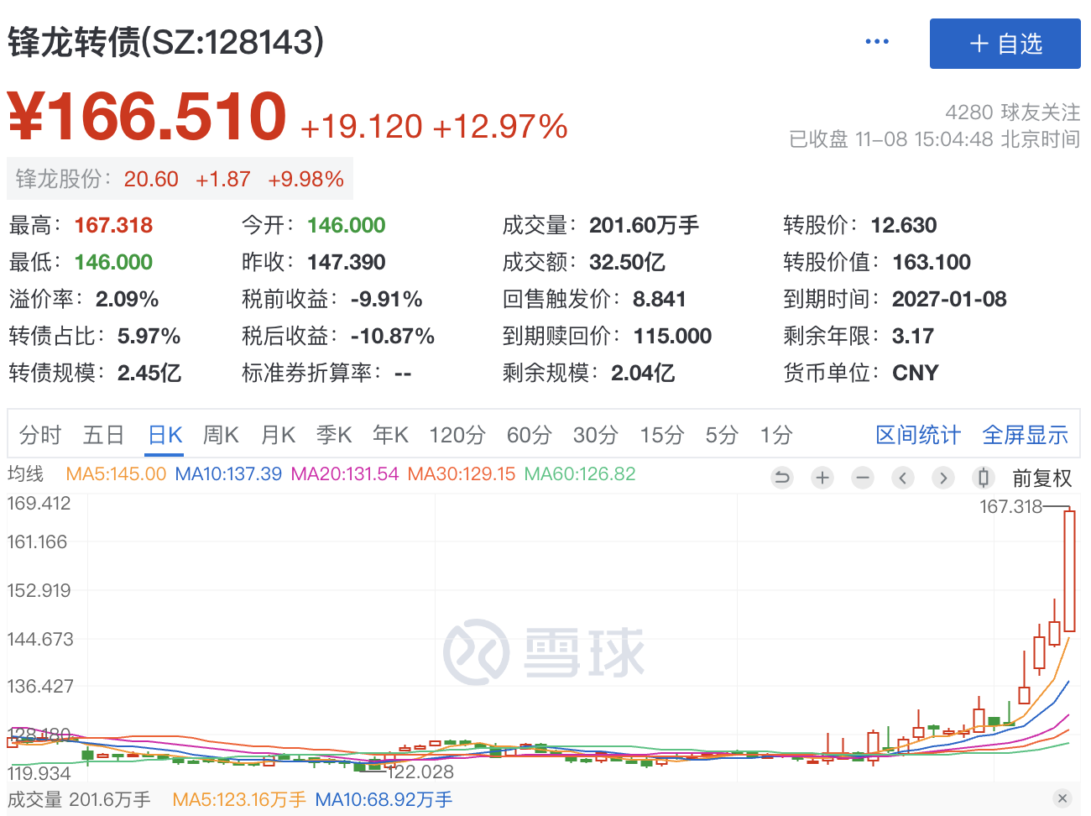Click the reset chart view icon
Image resolution: width=1091 pixels, height=816 pixels.
pos(782,478)
